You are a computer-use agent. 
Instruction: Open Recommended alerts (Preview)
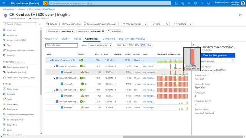[100, 24]
